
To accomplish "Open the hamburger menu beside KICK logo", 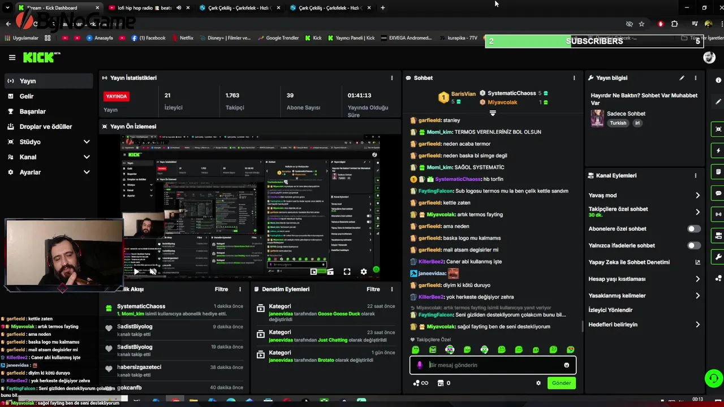I will 12,57.
